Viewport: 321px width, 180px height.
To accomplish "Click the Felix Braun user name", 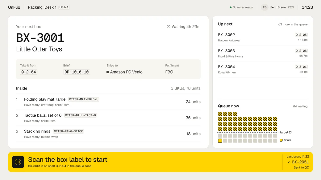I will [278, 7].
